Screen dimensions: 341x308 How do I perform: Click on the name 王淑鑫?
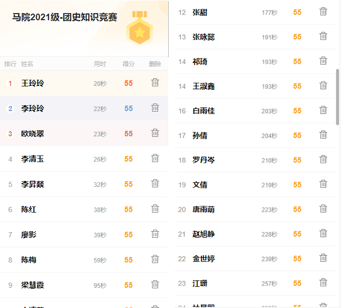pos(204,86)
